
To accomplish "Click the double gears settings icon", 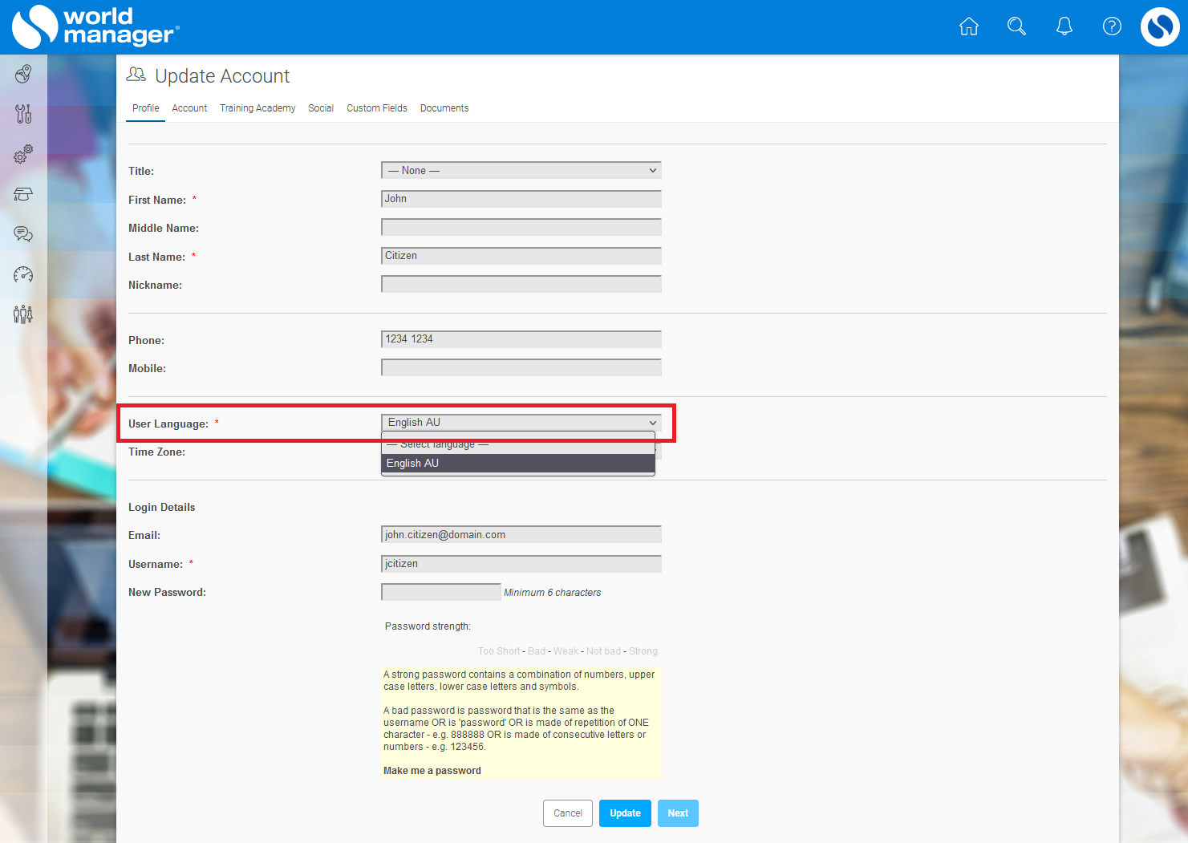I will [x=23, y=154].
